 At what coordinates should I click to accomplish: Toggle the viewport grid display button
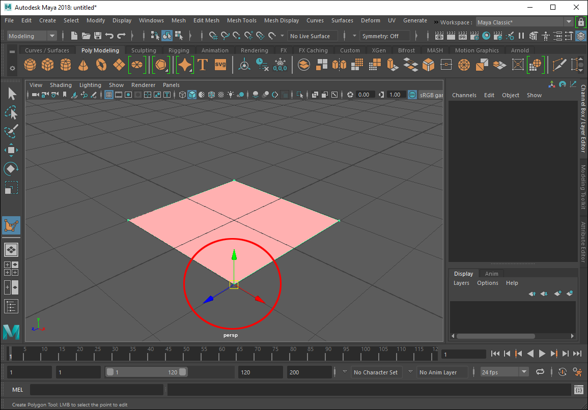[108, 95]
